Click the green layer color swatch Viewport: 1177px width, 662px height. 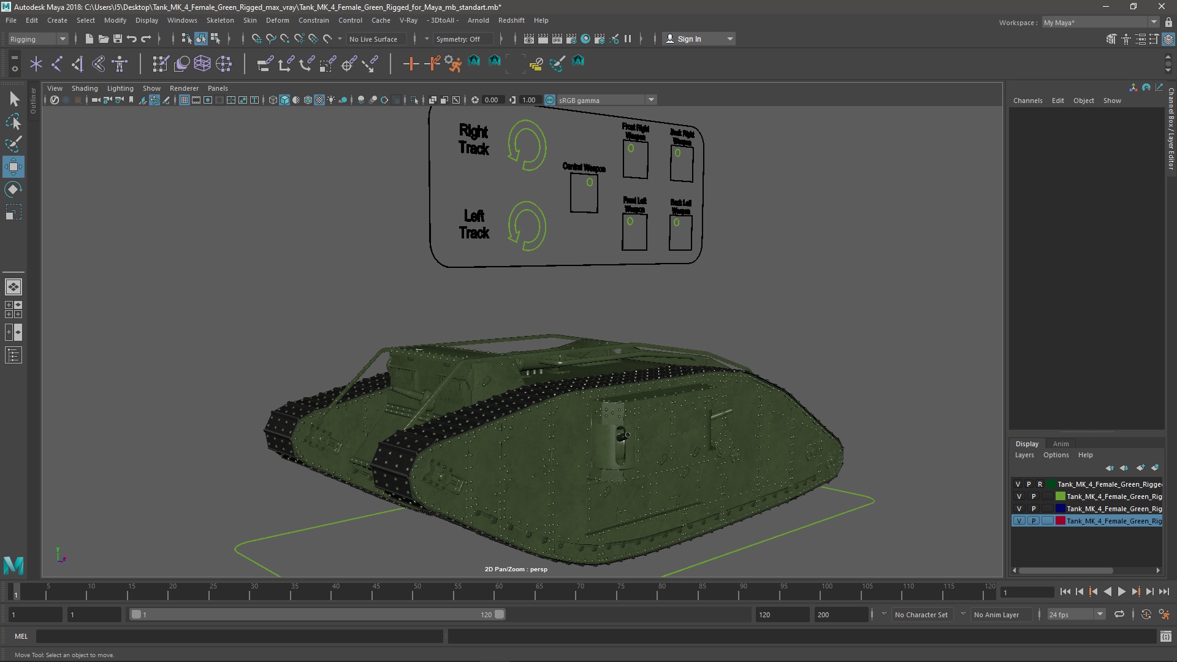[1061, 496]
